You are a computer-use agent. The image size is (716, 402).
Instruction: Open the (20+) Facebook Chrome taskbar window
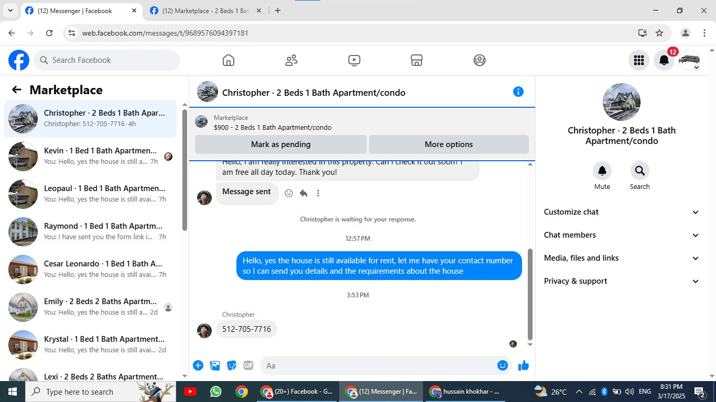click(x=298, y=392)
